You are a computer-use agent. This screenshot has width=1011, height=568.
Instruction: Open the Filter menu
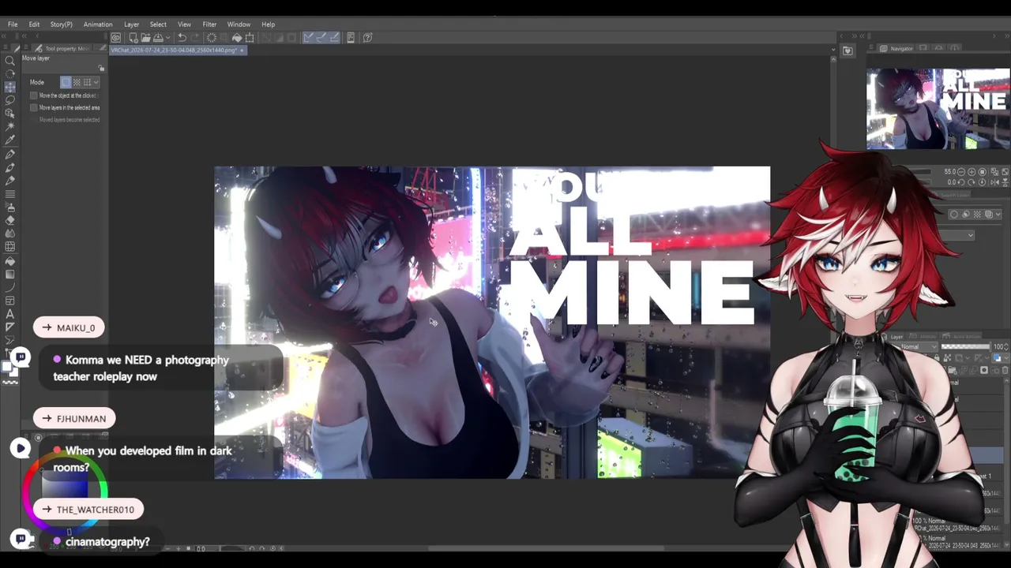pos(209,24)
